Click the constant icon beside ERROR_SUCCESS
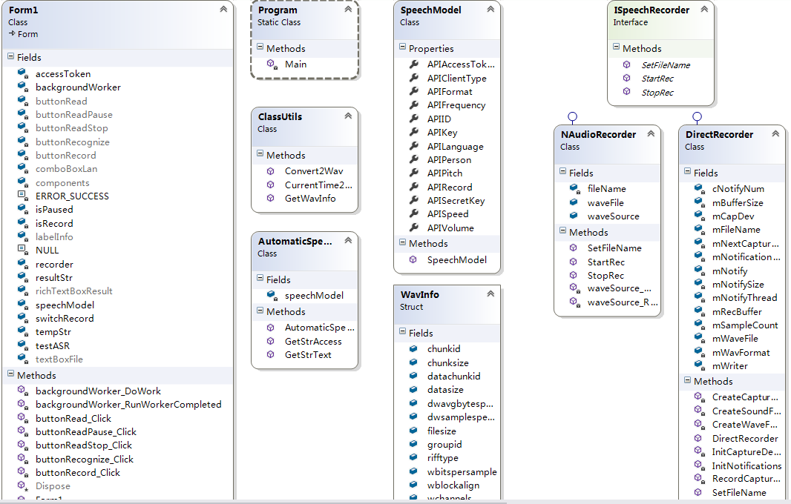The height and width of the screenshot is (504, 791). [x=22, y=196]
